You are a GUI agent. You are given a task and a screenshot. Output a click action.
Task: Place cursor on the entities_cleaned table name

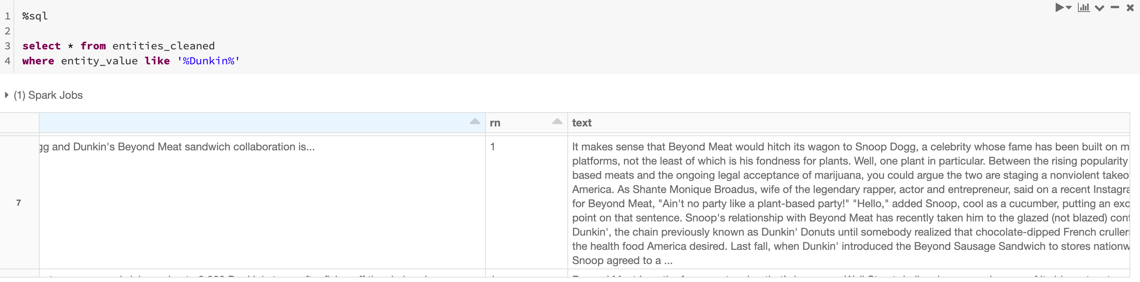pyautogui.click(x=163, y=46)
